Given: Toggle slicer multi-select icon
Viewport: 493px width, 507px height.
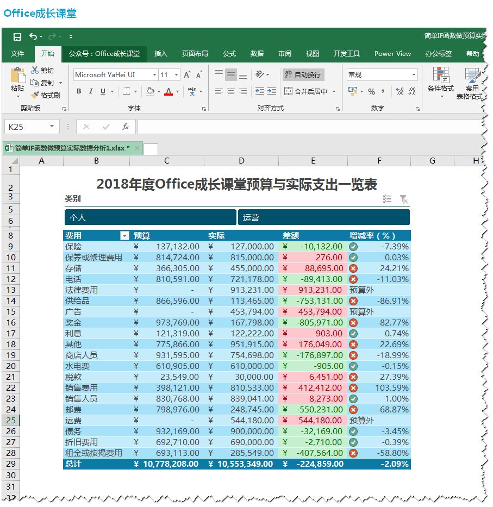Looking at the screenshot, I should tap(387, 199).
